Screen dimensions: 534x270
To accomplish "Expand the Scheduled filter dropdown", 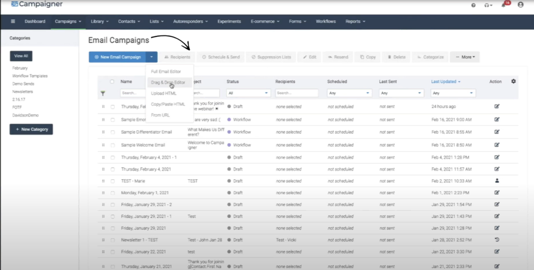I will pos(350,93).
